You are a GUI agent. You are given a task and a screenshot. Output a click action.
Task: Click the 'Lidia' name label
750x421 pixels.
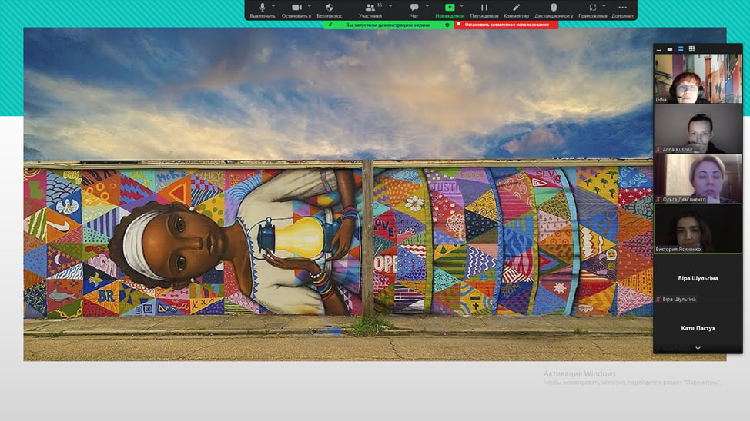point(661,100)
